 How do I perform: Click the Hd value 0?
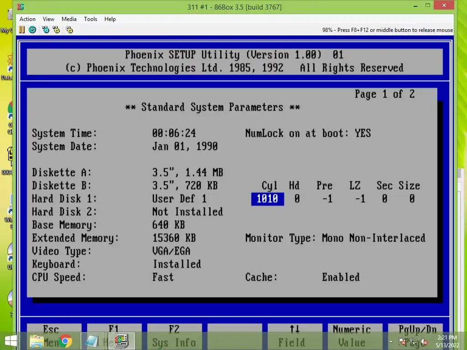pyautogui.click(x=297, y=199)
